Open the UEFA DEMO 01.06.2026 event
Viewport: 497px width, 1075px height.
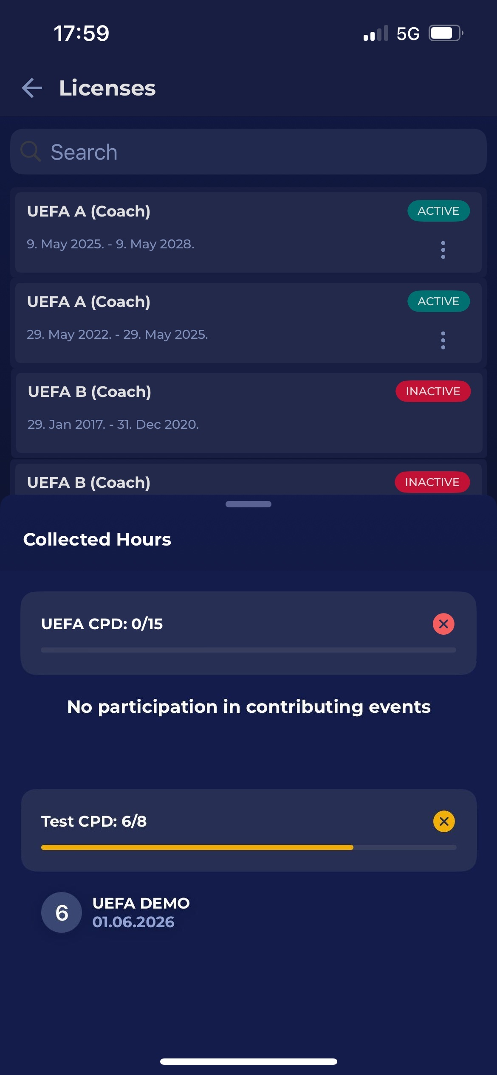[141, 912]
